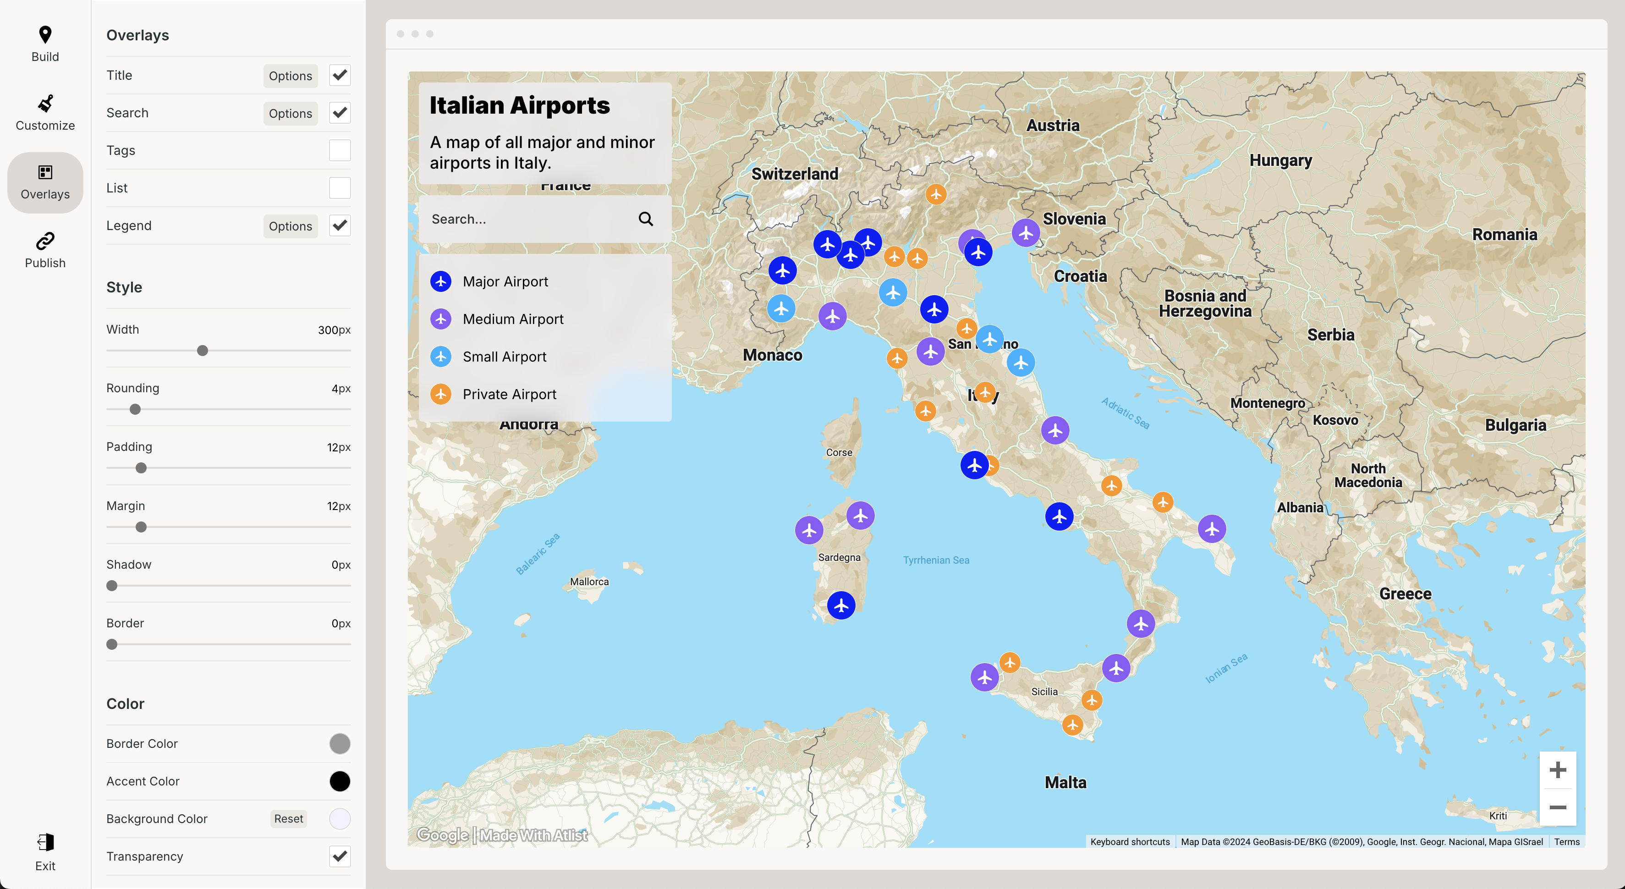Disable the Legend overlay checkbox
Viewport: 1625px width, 889px height.
[340, 225]
